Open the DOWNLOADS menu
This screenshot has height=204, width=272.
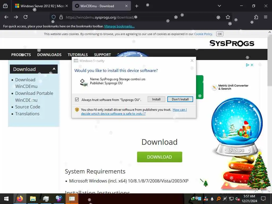coord(49,55)
